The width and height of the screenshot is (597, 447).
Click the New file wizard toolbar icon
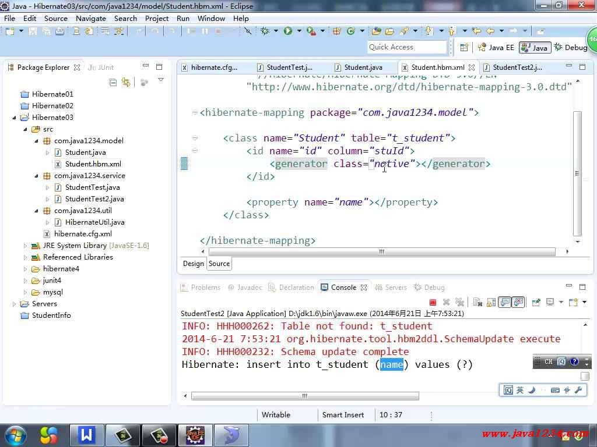coord(10,31)
